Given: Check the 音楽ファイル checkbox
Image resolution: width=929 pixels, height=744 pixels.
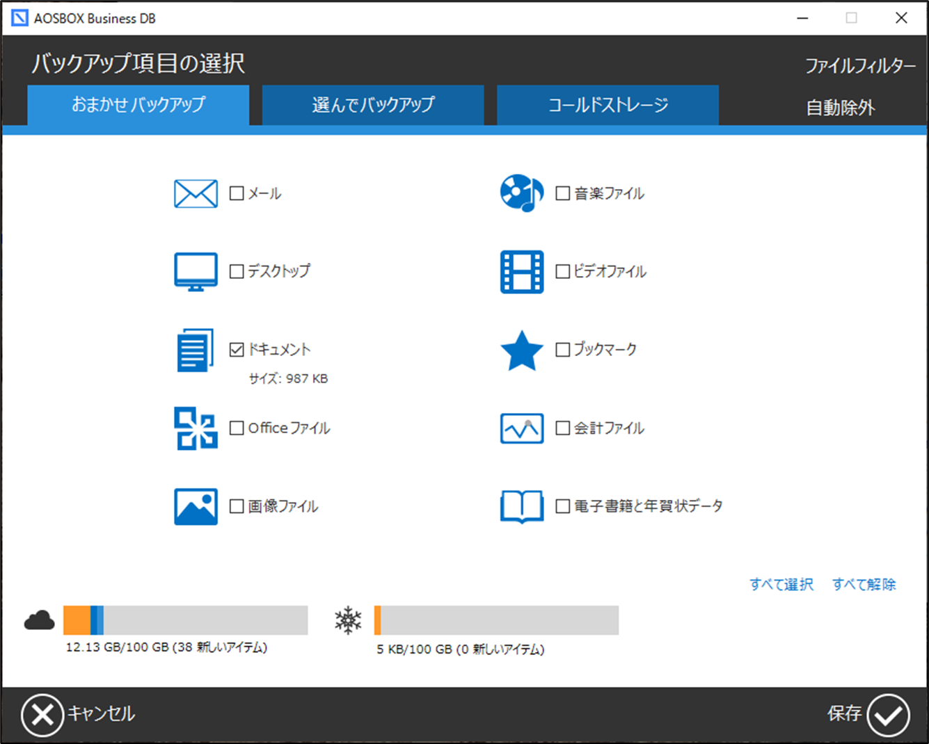Looking at the screenshot, I should point(563,193).
